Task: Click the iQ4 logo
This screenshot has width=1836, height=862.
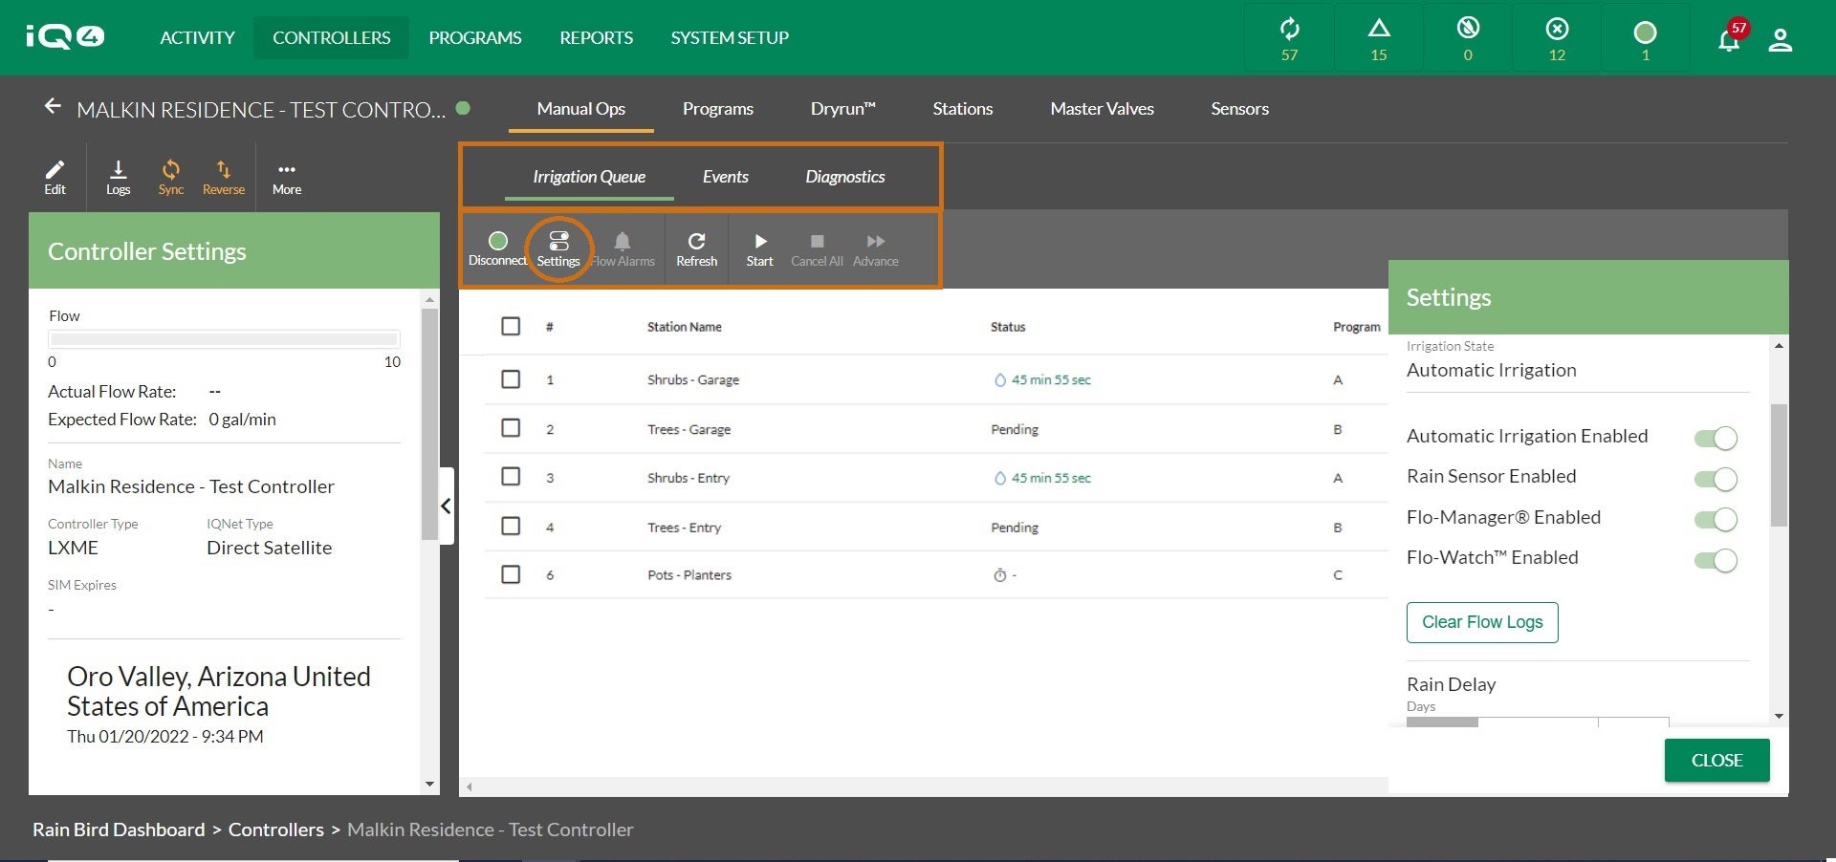Action: click(x=65, y=36)
